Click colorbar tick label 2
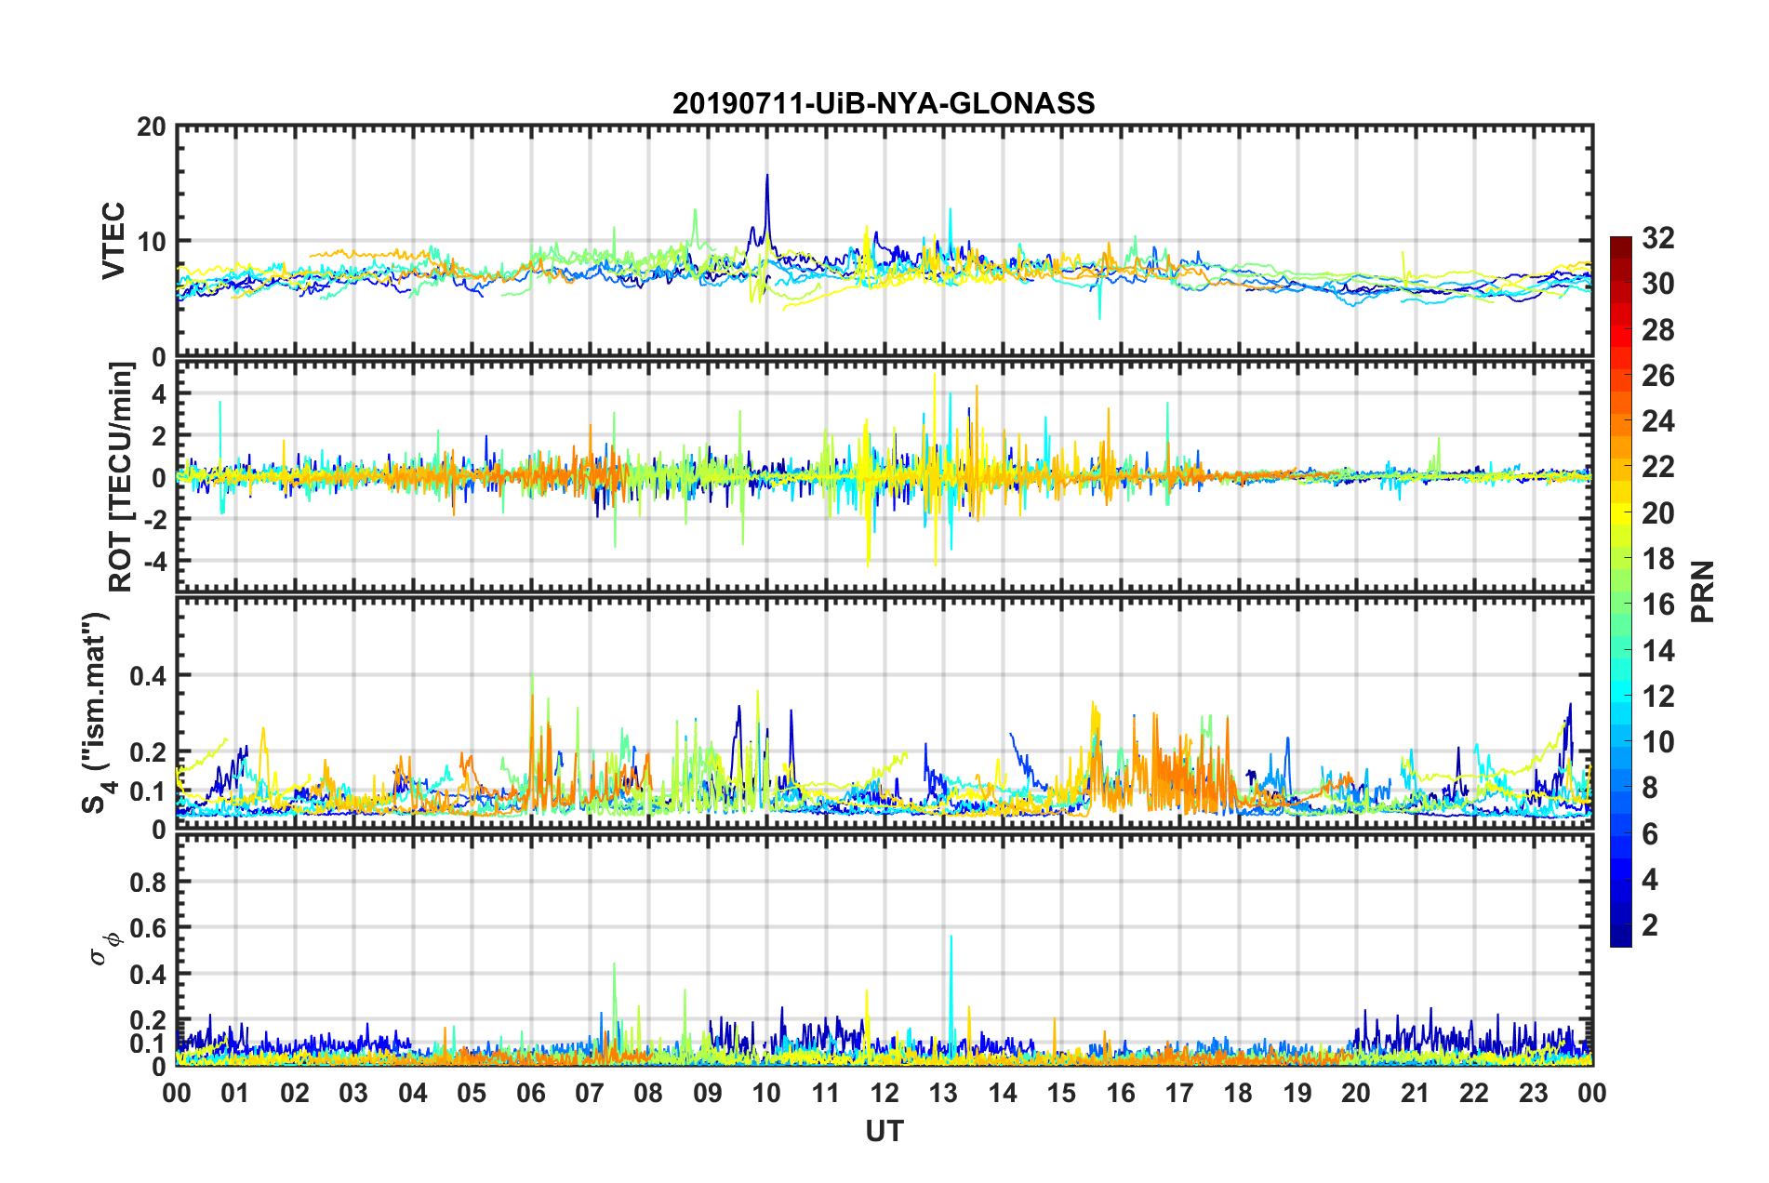Screen dimensions: 1769x1183 pos(1650,924)
